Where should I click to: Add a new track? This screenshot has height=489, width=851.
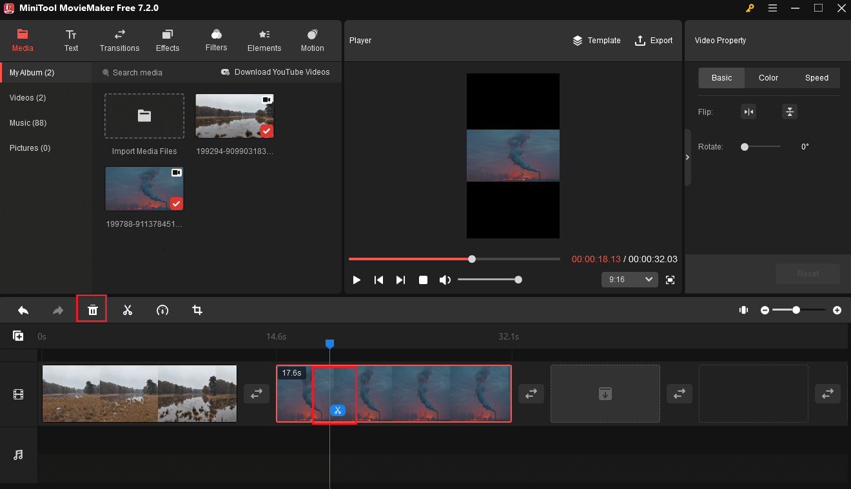(x=18, y=336)
